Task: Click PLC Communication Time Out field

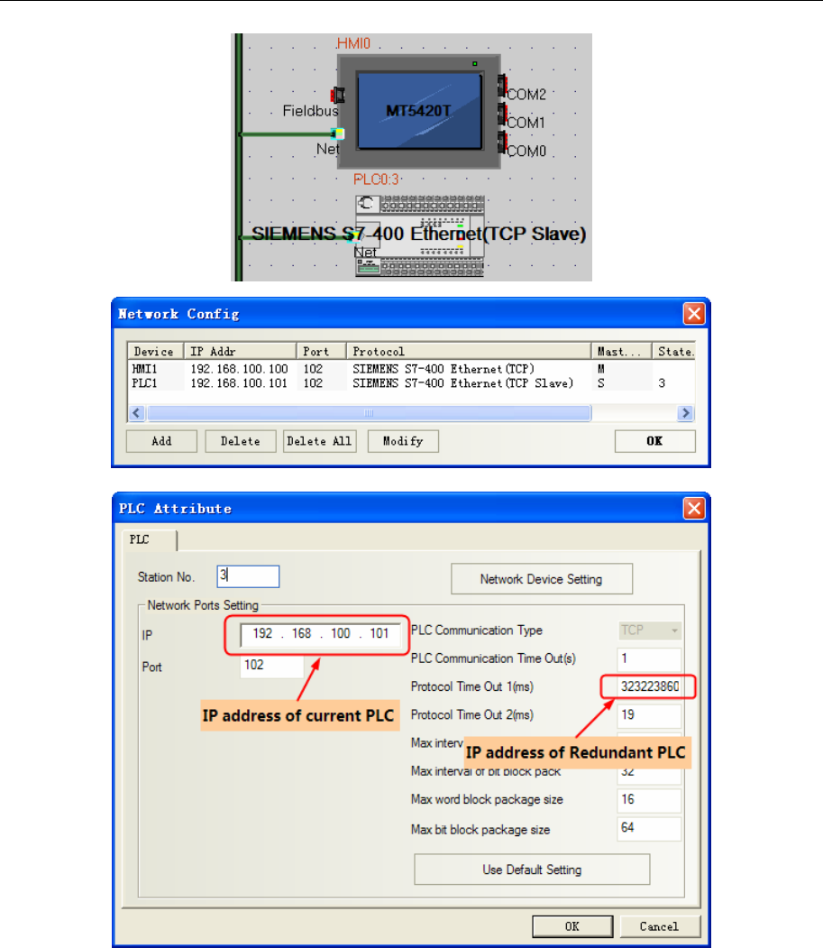Action: [x=649, y=658]
